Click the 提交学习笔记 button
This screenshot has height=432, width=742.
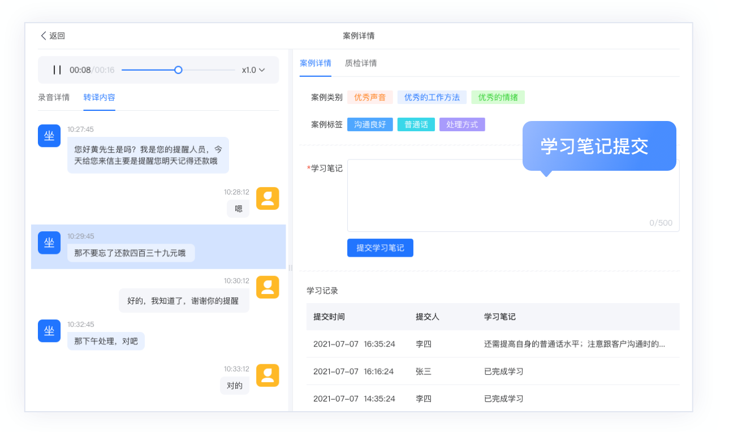click(x=380, y=248)
